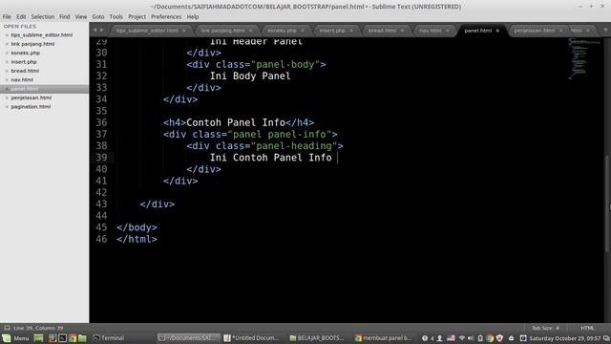Launch Chrome from taskbar launcher
This screenshot has height=344, width=611.
click(73, 338)
